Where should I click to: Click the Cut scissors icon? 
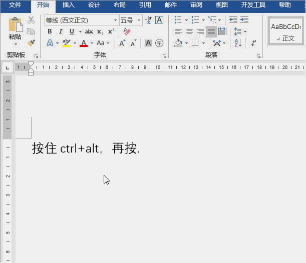tap(31, 20)
